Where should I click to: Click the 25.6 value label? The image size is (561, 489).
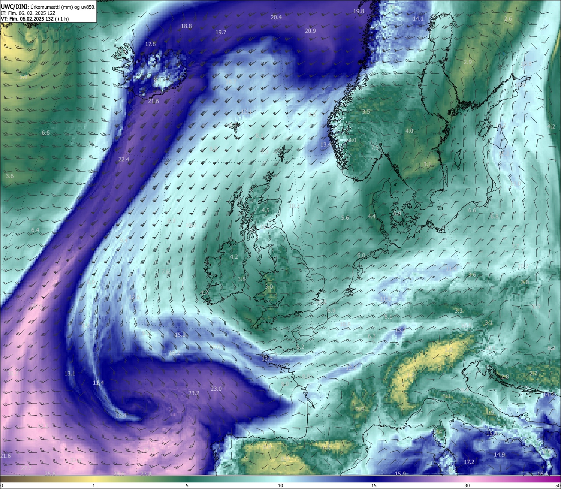click(50, 473)
